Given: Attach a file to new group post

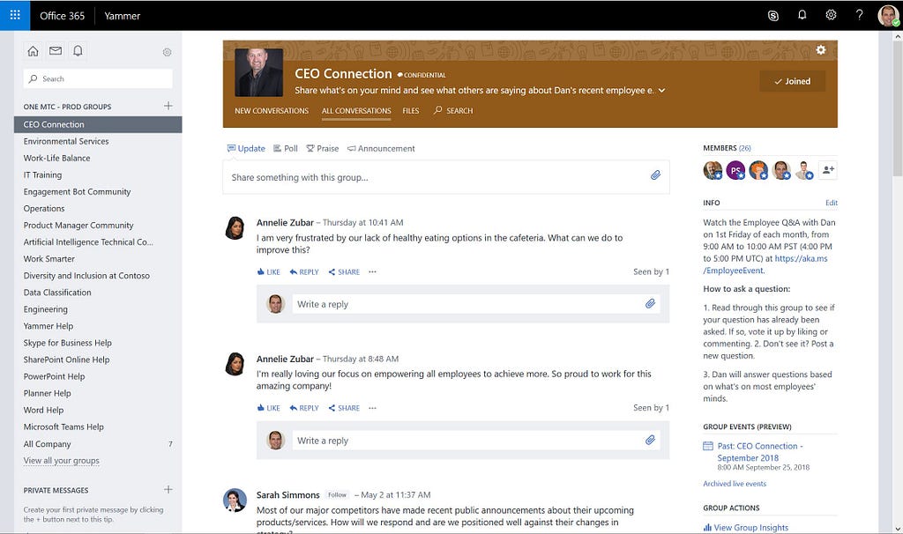Looking at the screenshot, I should tap(655, 175).
